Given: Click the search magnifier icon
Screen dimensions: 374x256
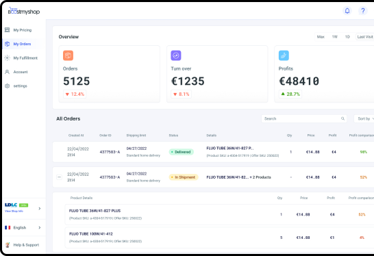Looking at the screenshot, I should 342,118.
